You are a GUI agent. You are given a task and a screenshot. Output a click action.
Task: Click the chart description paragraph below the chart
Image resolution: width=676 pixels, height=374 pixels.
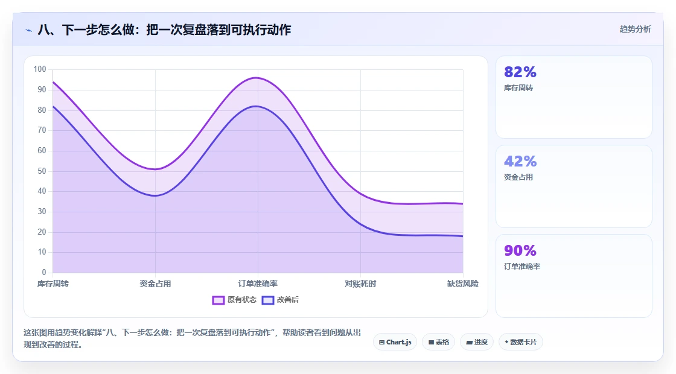click(x=193, y=338)
